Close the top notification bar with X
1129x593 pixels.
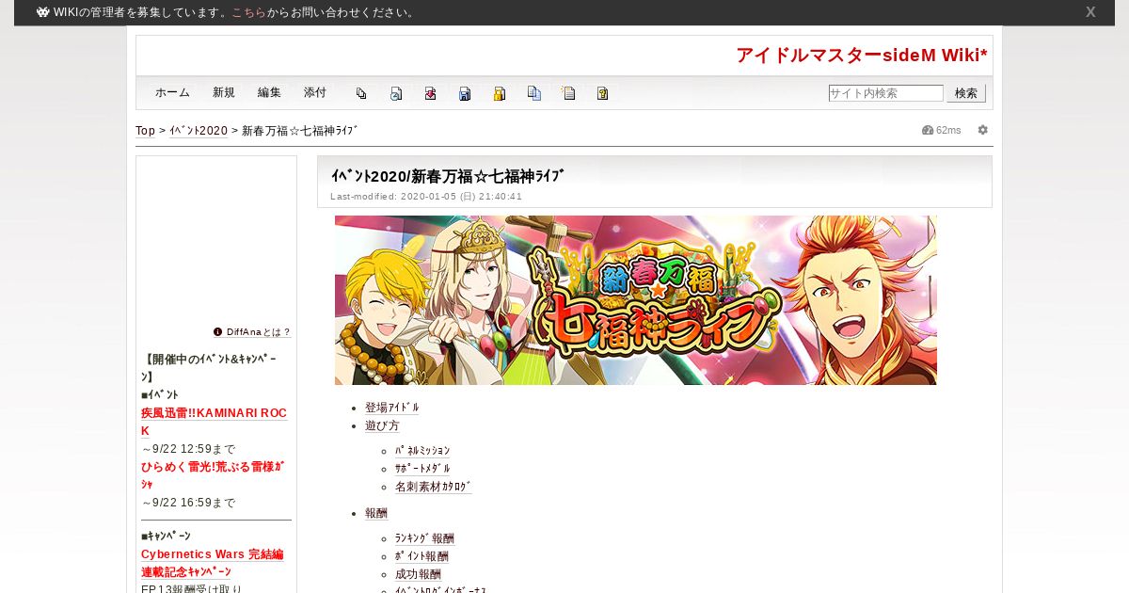click(x=1090, y=12)
